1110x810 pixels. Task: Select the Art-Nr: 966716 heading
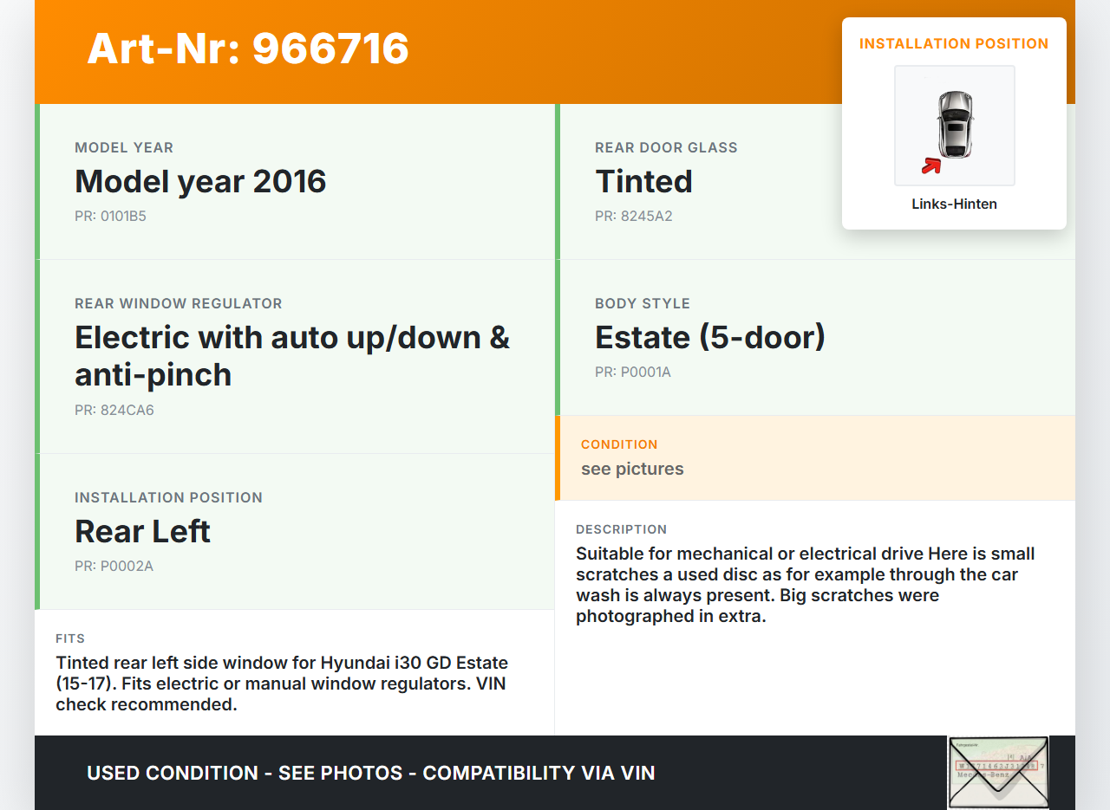(x=248, y=49)
